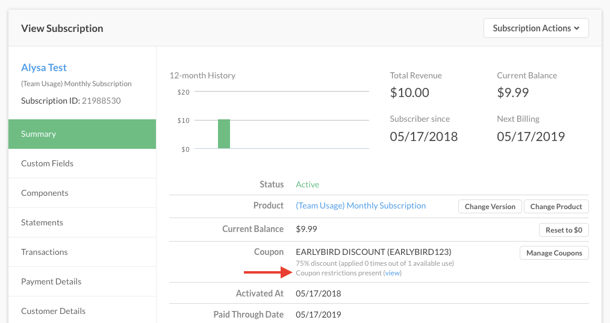This screenshot has height=323, width=610.
Task: Click the Activated At date 05/17/2018
Action: [318, 293]
